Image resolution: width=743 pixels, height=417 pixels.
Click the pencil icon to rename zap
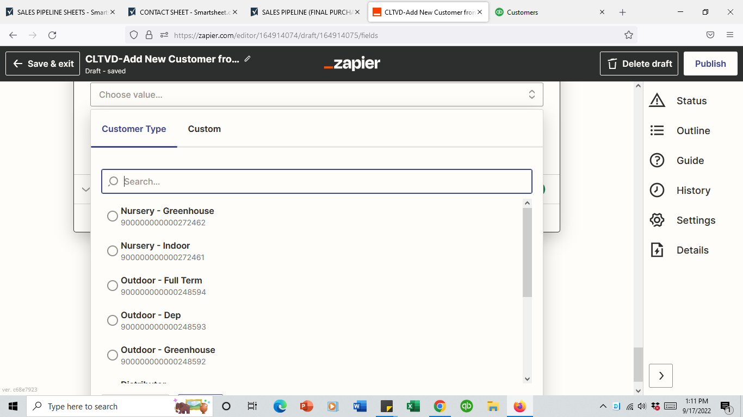247,59
